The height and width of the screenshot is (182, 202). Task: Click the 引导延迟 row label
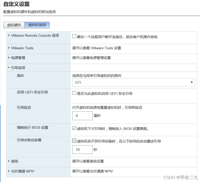24,107
